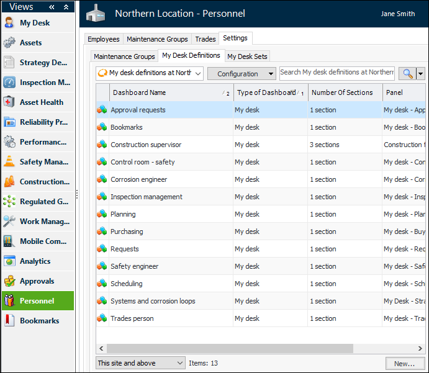Expand the My desk definitions filter dropdown

coord(198,73)
